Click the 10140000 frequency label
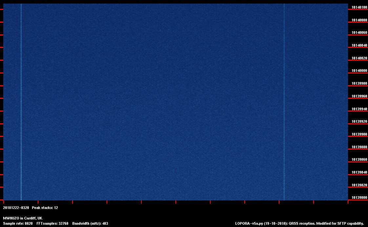The width and height of the screenshot is (368, 227). coord(359,71)
